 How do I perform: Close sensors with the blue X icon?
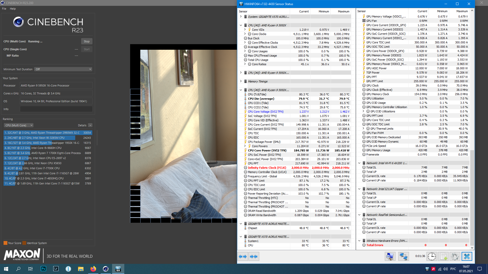[467, 256]
